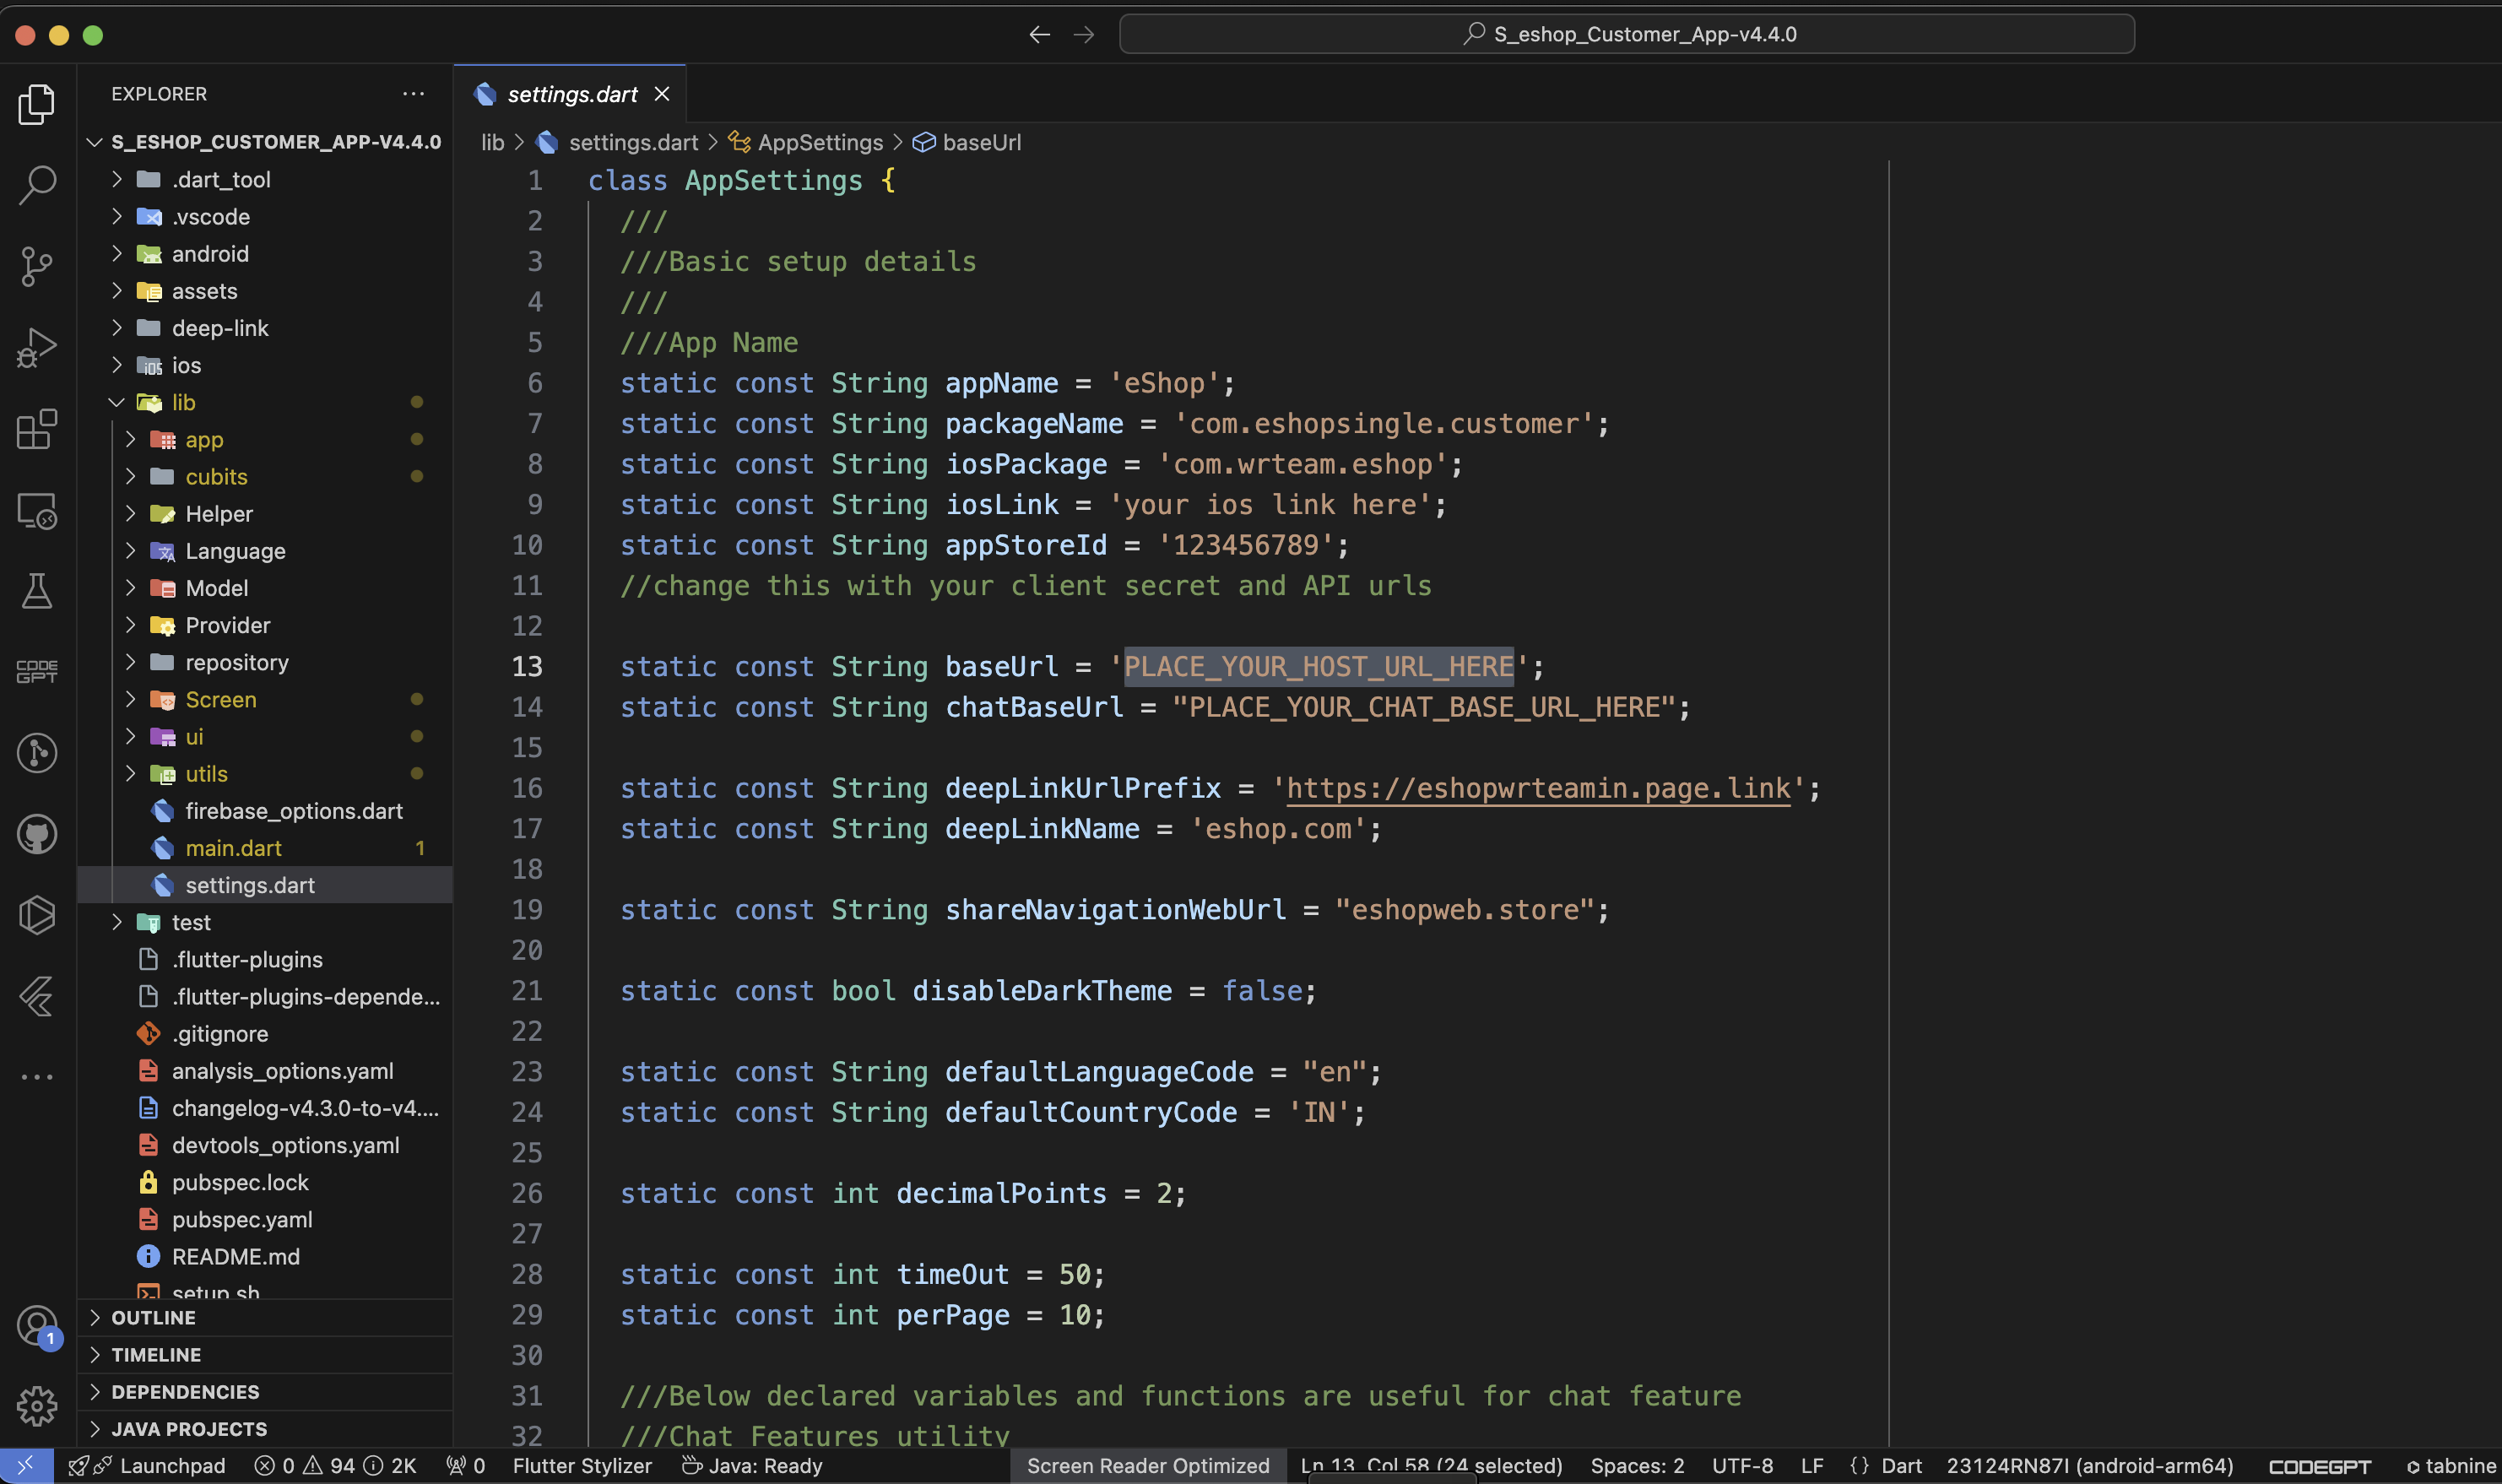
Task: Open the Source Control view icon
Action: pyautogui.click(x=37, y=266)
